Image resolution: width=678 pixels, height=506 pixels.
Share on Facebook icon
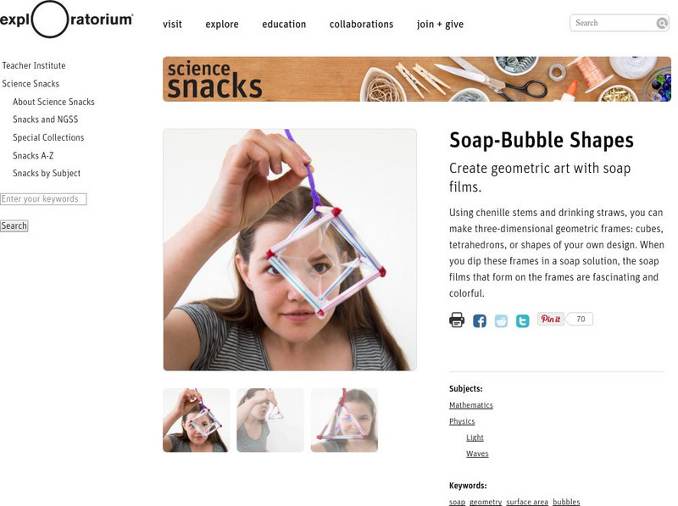point(479,321)
